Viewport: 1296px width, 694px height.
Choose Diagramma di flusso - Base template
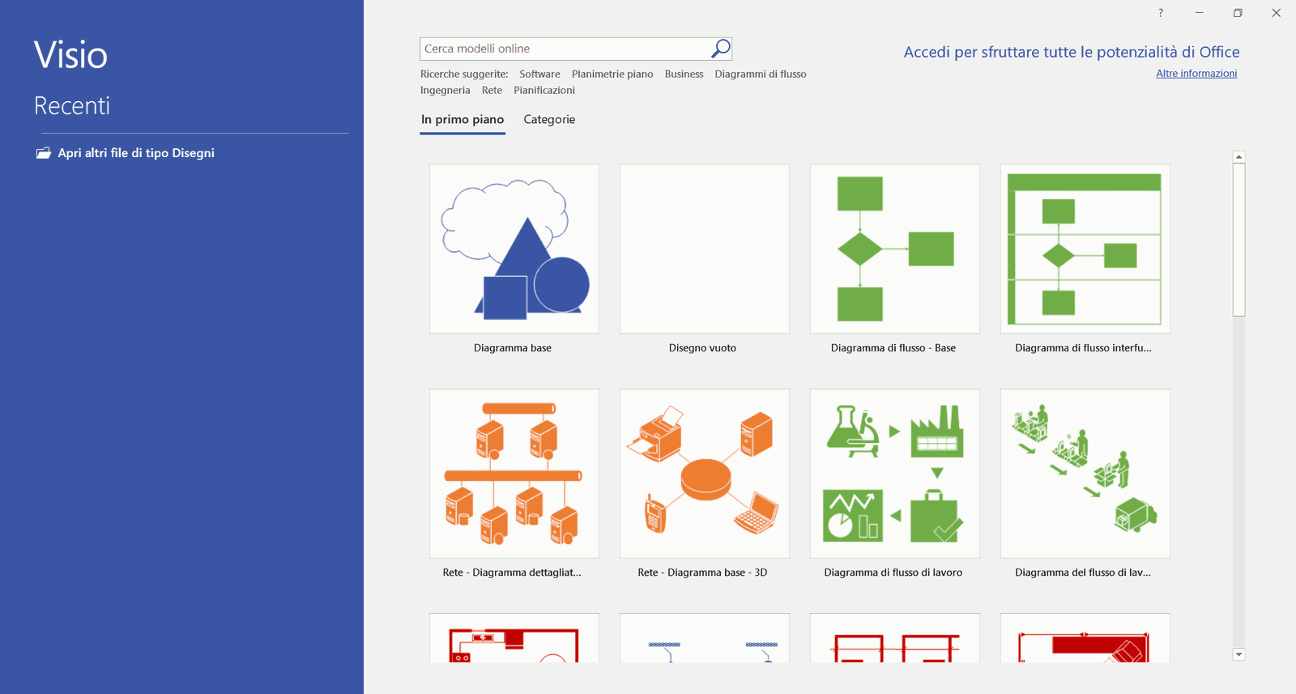tap(895, 249)
